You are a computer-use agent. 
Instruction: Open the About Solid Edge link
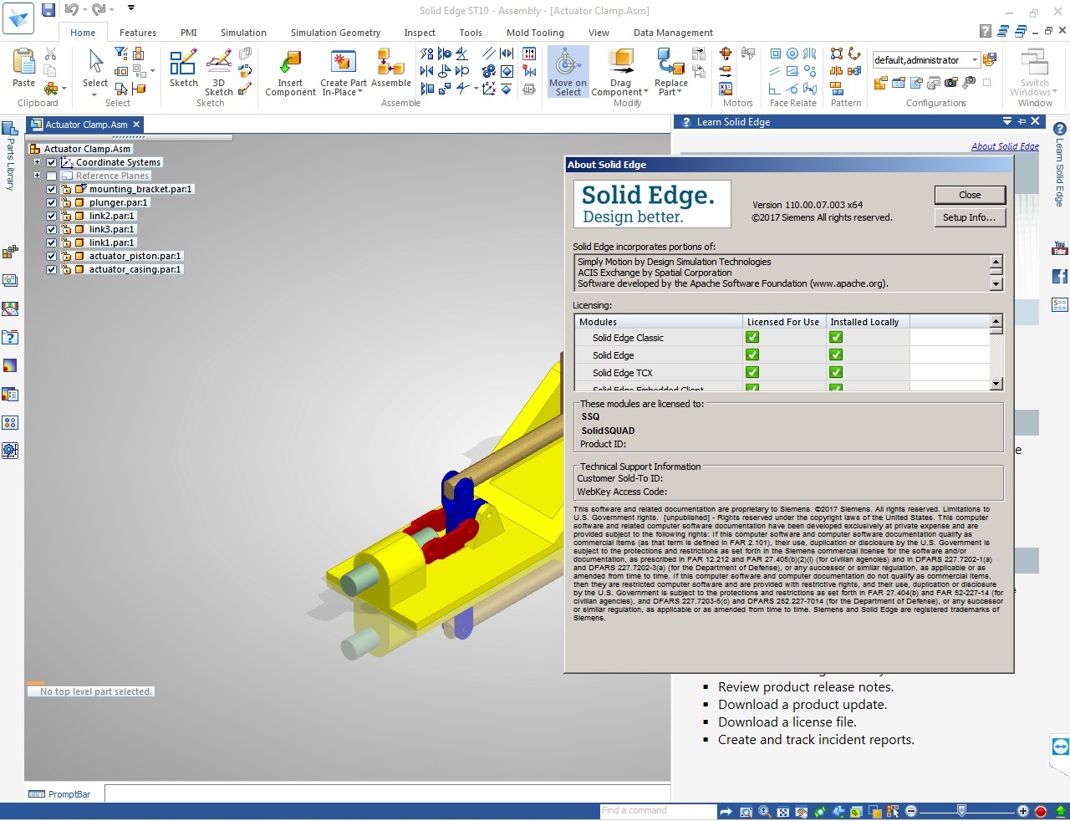(x=1005, y=146)
